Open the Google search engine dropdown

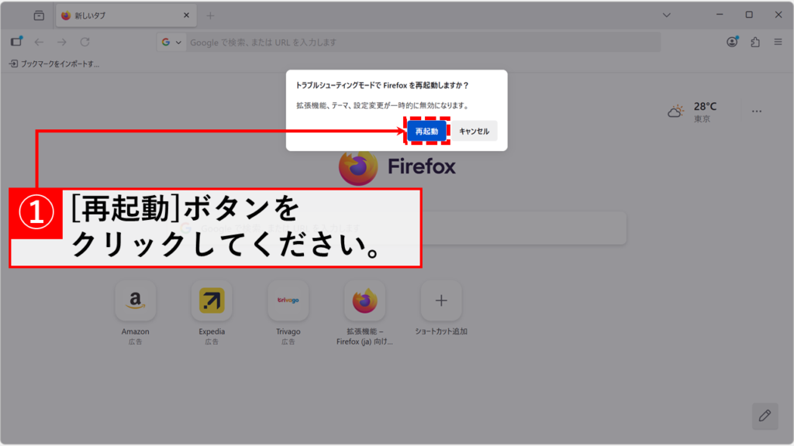pyautogui.click(x=171, y=42)
